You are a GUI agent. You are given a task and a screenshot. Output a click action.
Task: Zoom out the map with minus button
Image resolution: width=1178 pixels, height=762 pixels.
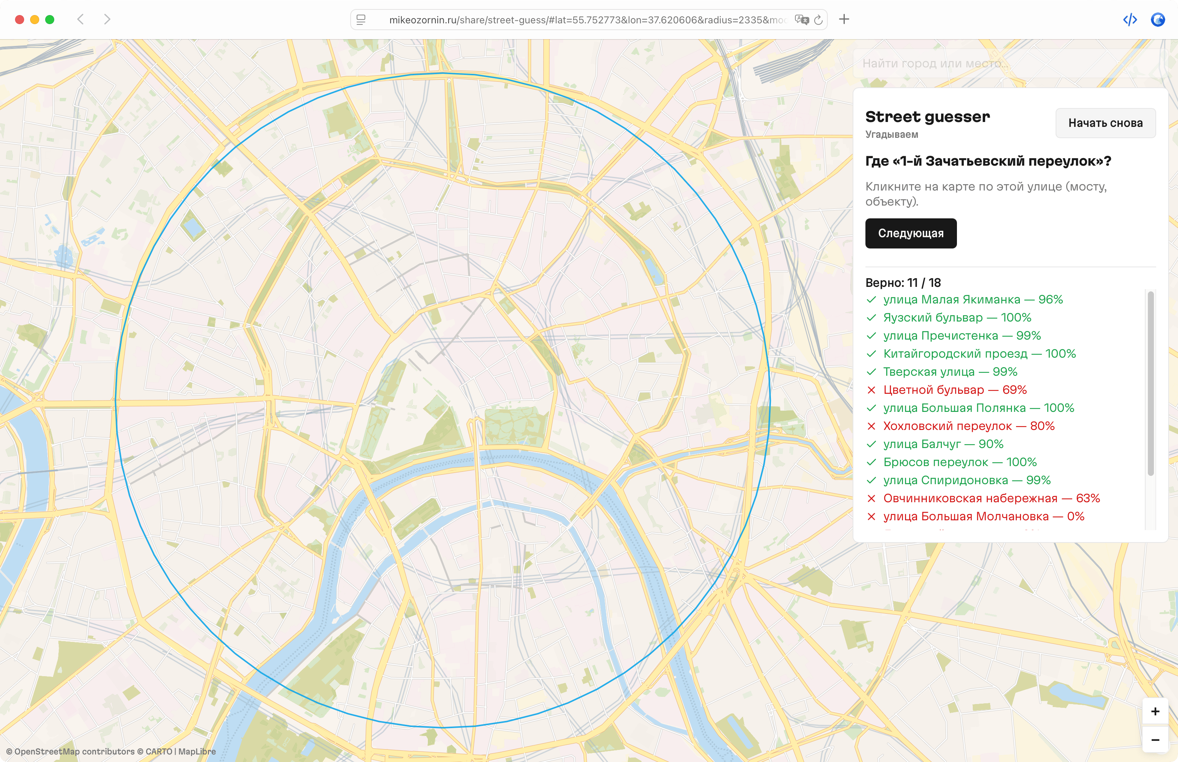click(1155, 740)
